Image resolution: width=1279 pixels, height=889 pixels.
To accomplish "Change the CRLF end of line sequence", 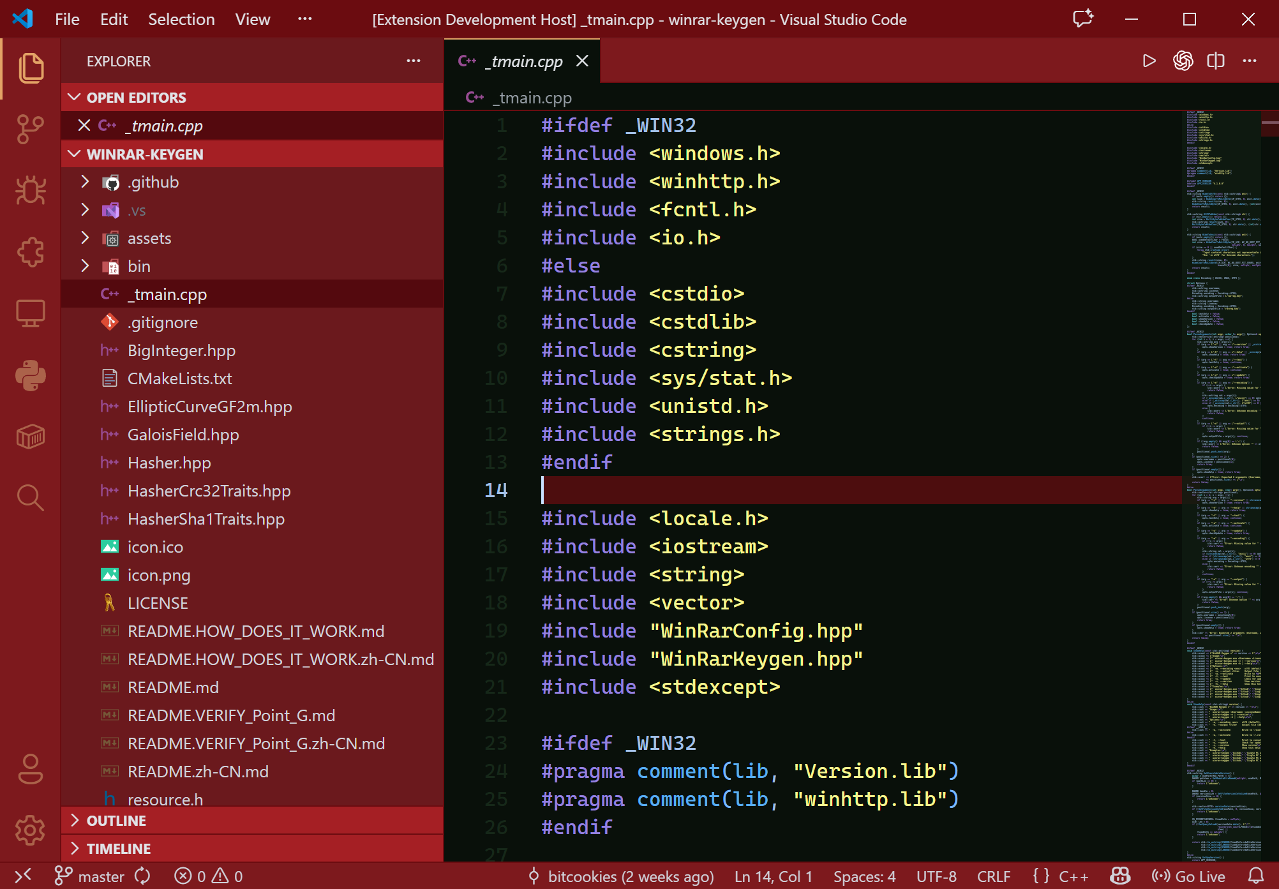I will pos(994,876).
